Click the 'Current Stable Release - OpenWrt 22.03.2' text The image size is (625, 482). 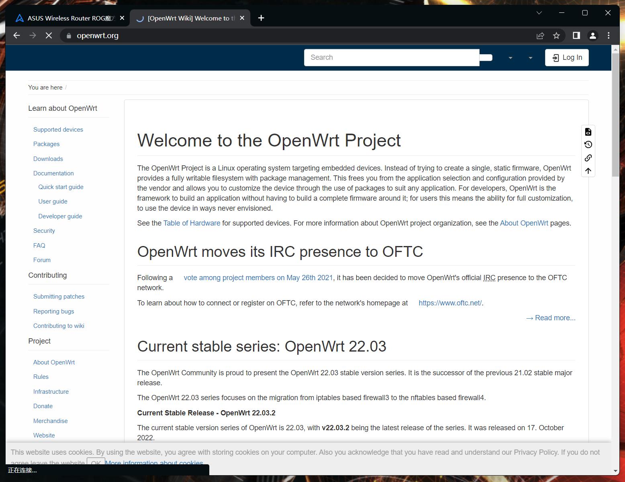206,413
